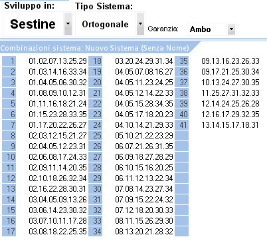Select row number 5 cell
Viewport: 267px width, 241px height.
[9, 104]
